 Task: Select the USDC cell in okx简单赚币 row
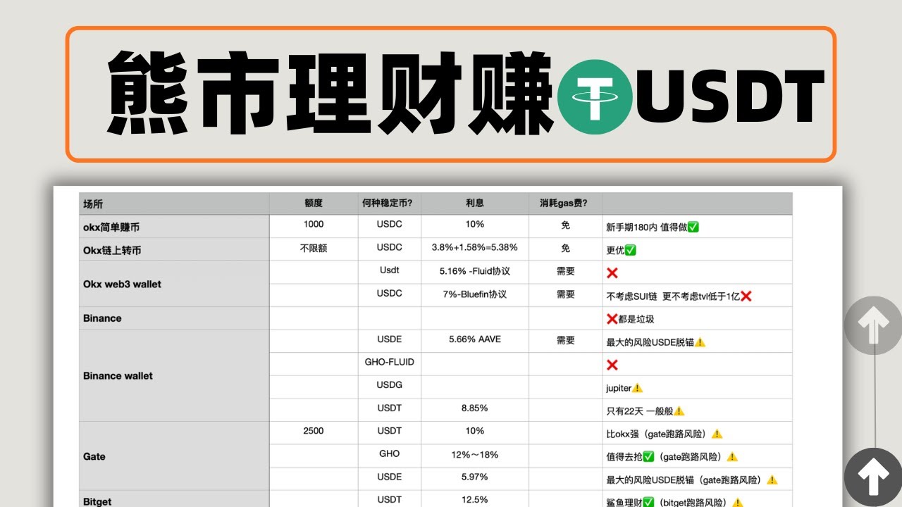click(x=390, y=225)
